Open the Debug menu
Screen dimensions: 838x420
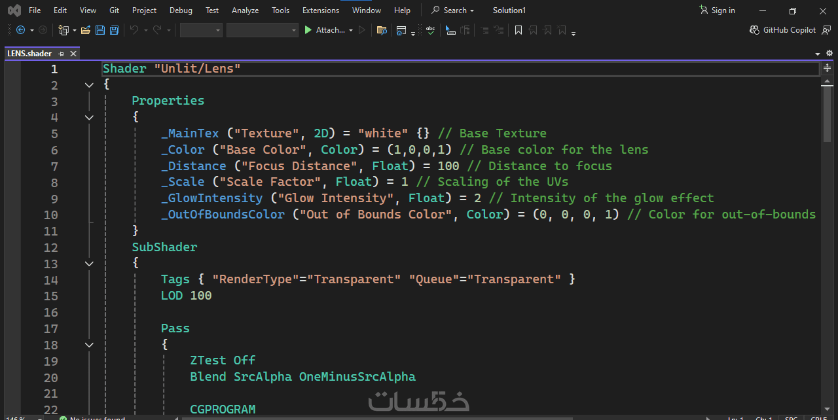tap(181, 10)
